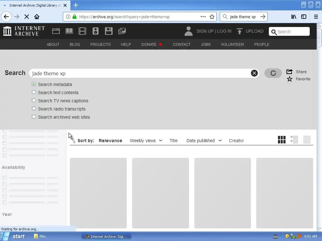Open the VOLUNTEER menu item
Viewport: 322px width, 241px height.
(232, 45)
